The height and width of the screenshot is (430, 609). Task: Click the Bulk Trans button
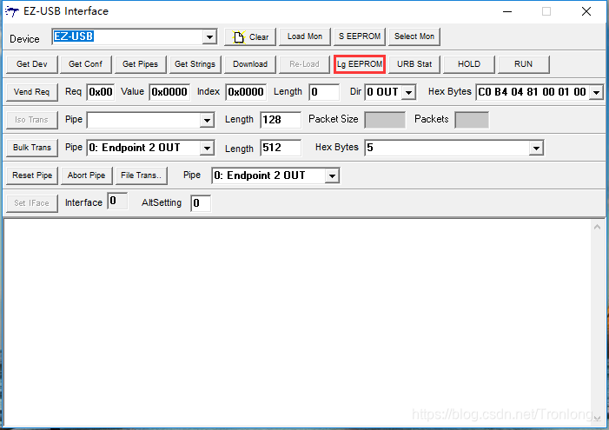click(x=32, y=148)
